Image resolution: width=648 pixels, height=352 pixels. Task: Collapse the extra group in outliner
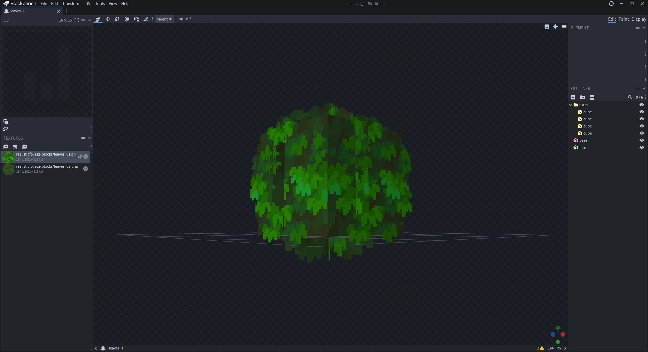coord(571,105)
